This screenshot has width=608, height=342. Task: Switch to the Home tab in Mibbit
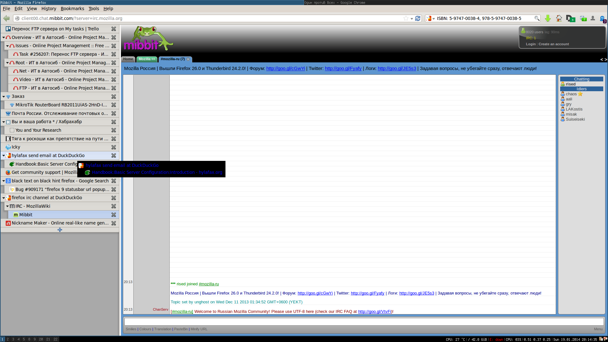tap(128, 59)
